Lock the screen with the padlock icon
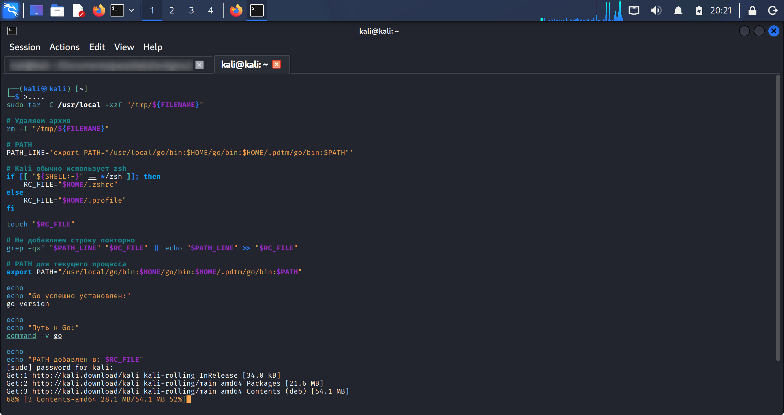Viewport: 784px width, 415px height. pos(752,10)
